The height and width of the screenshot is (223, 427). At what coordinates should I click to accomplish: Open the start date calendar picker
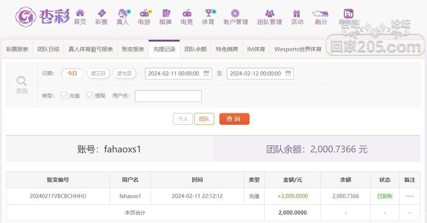tap(206, 73)
